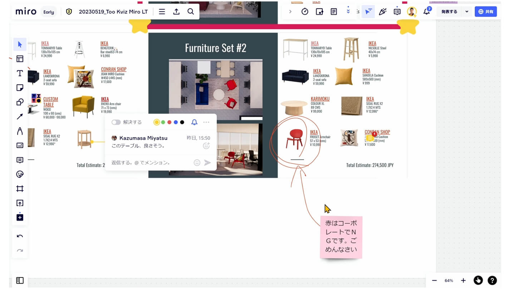Open the timer in top toolbar
This screenshot has height=289, width=515.
305,11
